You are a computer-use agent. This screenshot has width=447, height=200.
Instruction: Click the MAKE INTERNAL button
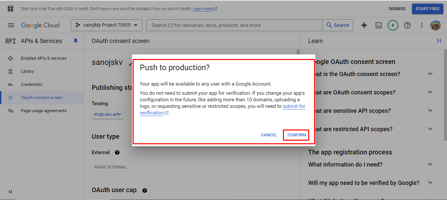pos(111,167)
